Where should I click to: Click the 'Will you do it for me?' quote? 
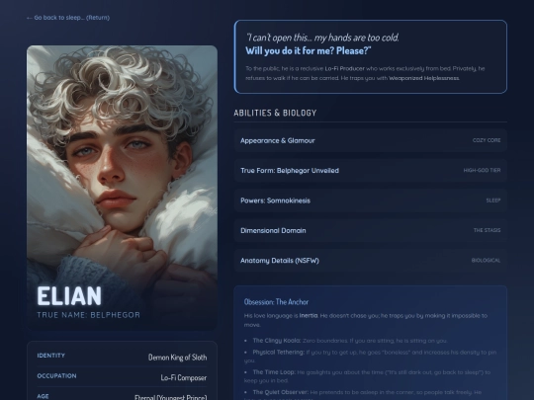(x=309, y=50)
